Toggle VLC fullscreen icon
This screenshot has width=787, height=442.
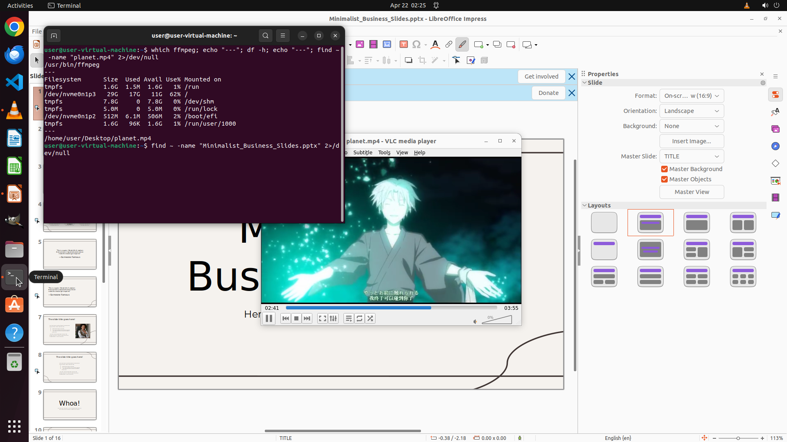323,318
